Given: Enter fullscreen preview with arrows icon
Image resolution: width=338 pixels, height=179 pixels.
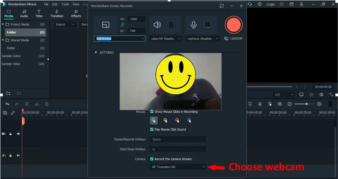Looking at the screenshot, I should click(331, 94).
